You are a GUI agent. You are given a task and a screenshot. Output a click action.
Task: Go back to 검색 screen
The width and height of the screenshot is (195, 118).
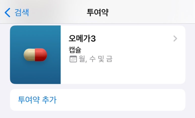click(x=17, y=12)
